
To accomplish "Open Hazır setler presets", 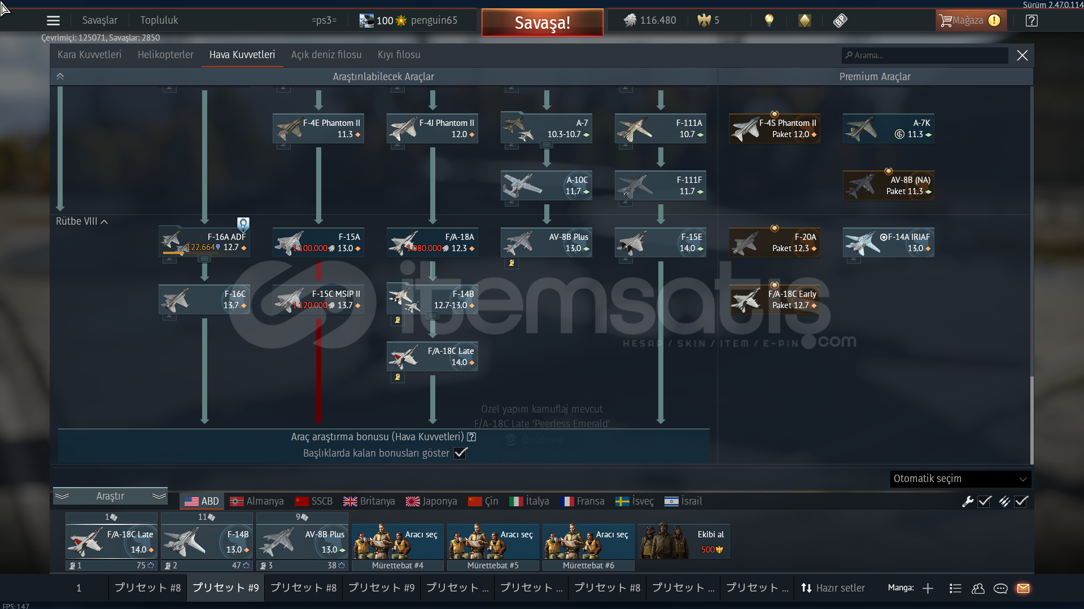I will click(833, 588).
